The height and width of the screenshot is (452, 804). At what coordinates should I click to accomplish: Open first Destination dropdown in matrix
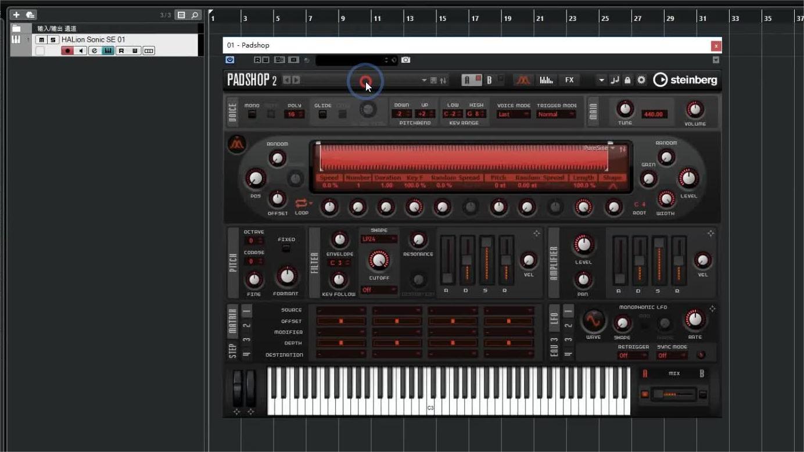(x=341, y=354)
